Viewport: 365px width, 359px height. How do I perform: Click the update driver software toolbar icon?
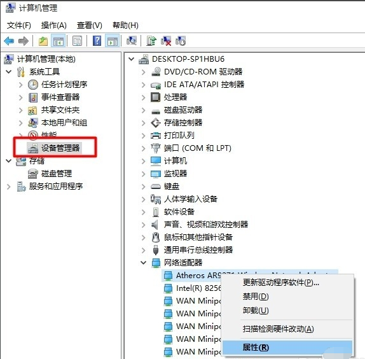(x=151, y=41)
